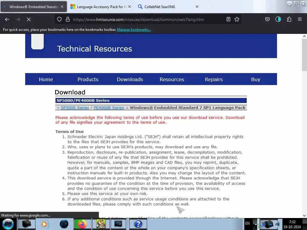Stop loading the page
Viewport: 307px width, 230px height.
[x=28, y=19]
